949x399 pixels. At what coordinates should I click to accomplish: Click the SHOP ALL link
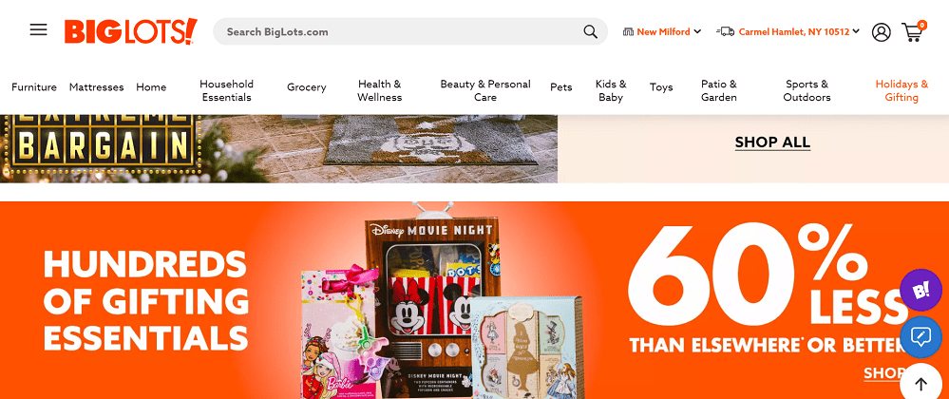pos(772,142)
